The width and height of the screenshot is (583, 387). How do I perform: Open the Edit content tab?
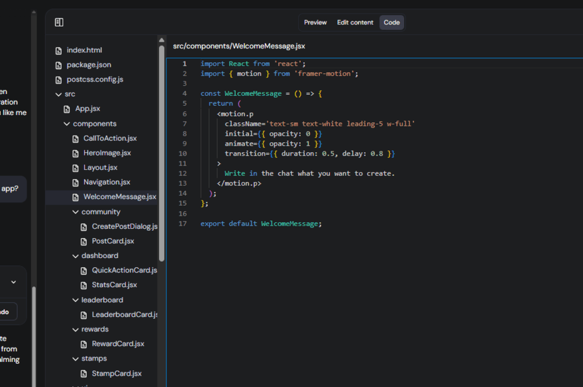[354, 22]
